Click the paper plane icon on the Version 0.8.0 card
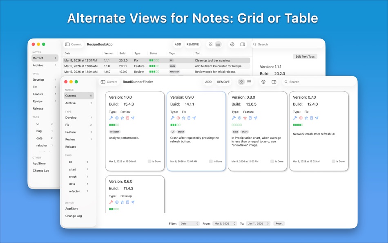The width and height of the screenshot is (388, 243). pyautogui.click(x=256, y=118)
